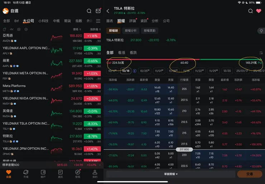Select the 10/18 expiry date
The height and width of the screenshot is (184, 265).
tap(126, 71)
